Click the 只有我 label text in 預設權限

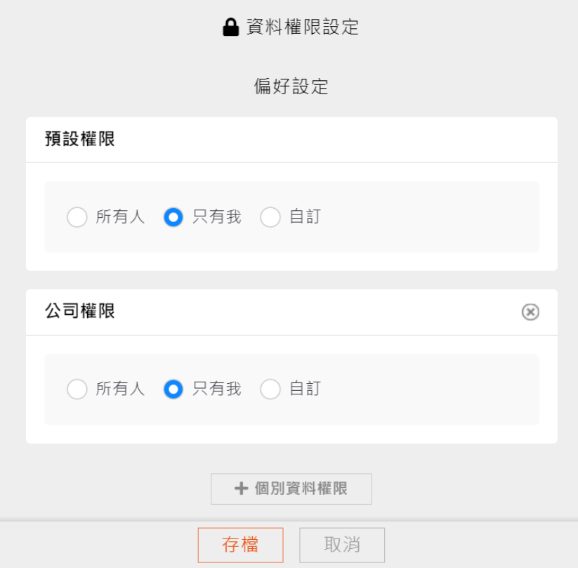pyautogui.click(x=216, y=217)
